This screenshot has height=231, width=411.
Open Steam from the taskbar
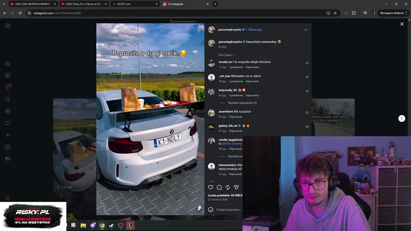[x=111, y=226]
